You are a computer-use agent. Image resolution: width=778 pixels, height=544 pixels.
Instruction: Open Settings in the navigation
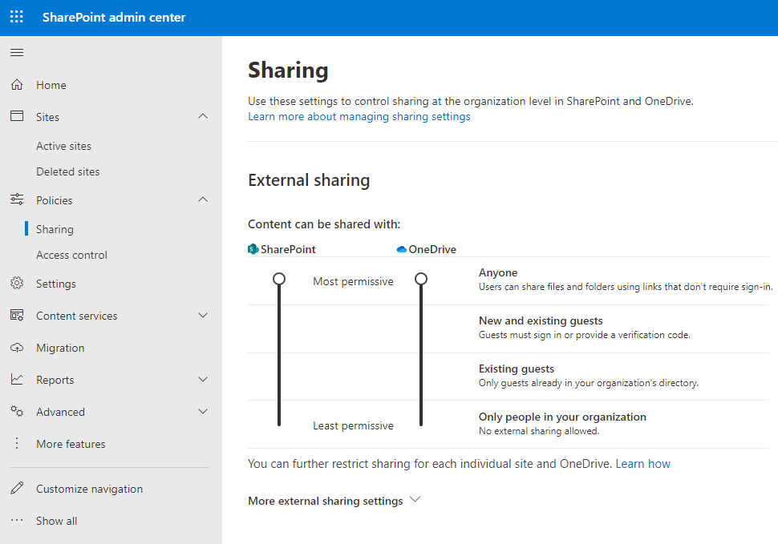tap(56, 284)
